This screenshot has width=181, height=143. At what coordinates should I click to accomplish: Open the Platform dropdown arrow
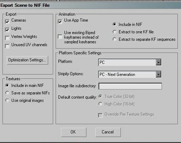(x=158, y=62)
